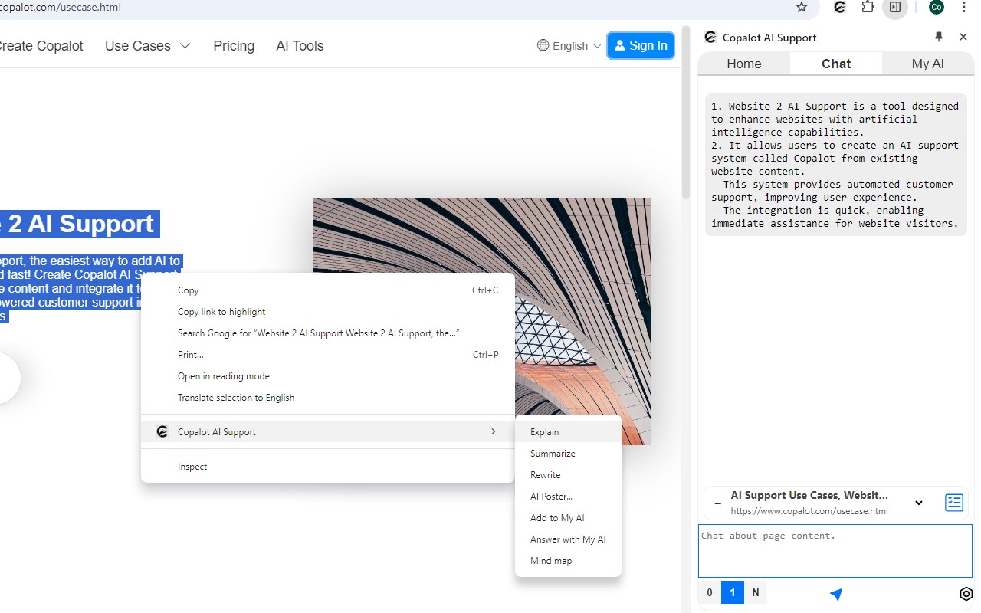981x613 pixels.
Task: Toggle the browser side panel icon
Action: (x=894, y=7)
